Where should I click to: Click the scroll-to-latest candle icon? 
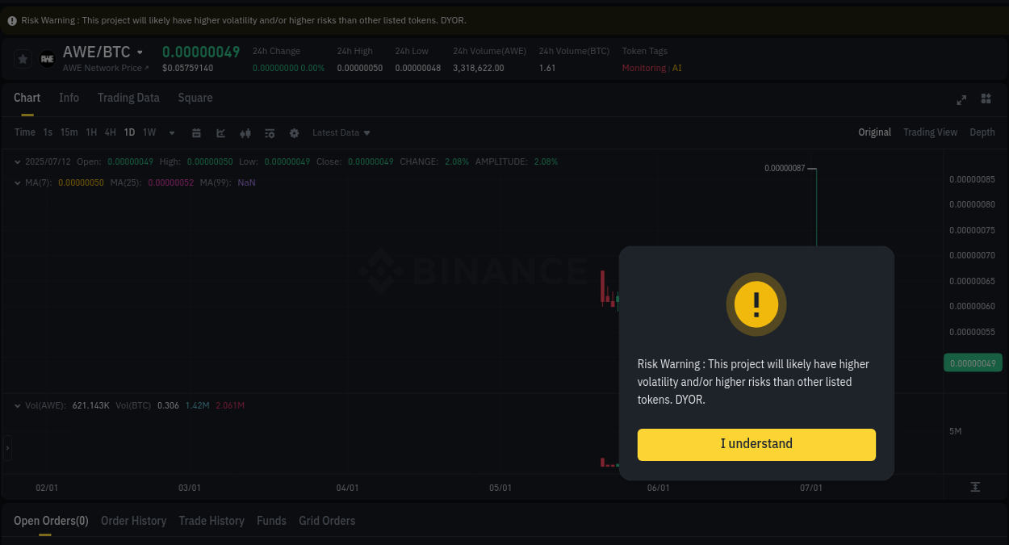coord(974,487)
